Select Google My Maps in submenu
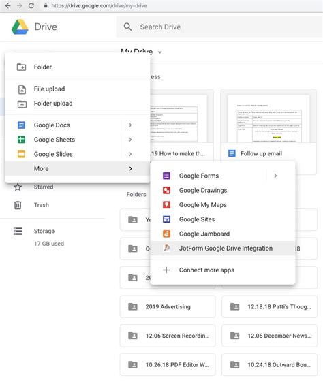Screen dimensions: 323x382 click(x=223, y=205)
